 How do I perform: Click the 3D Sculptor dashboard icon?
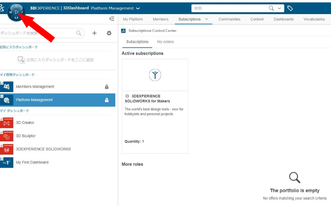tap(7, 136)
